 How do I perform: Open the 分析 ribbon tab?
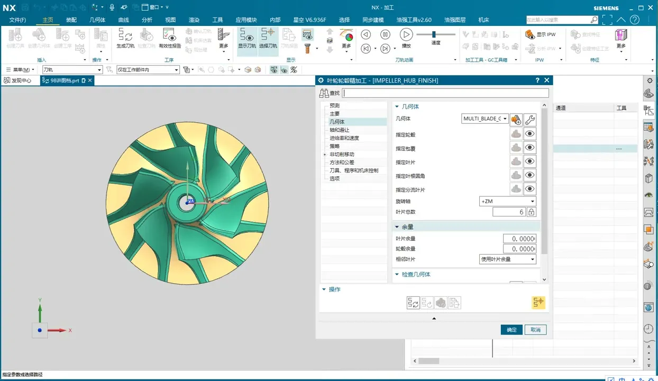(x=147, y=20)
